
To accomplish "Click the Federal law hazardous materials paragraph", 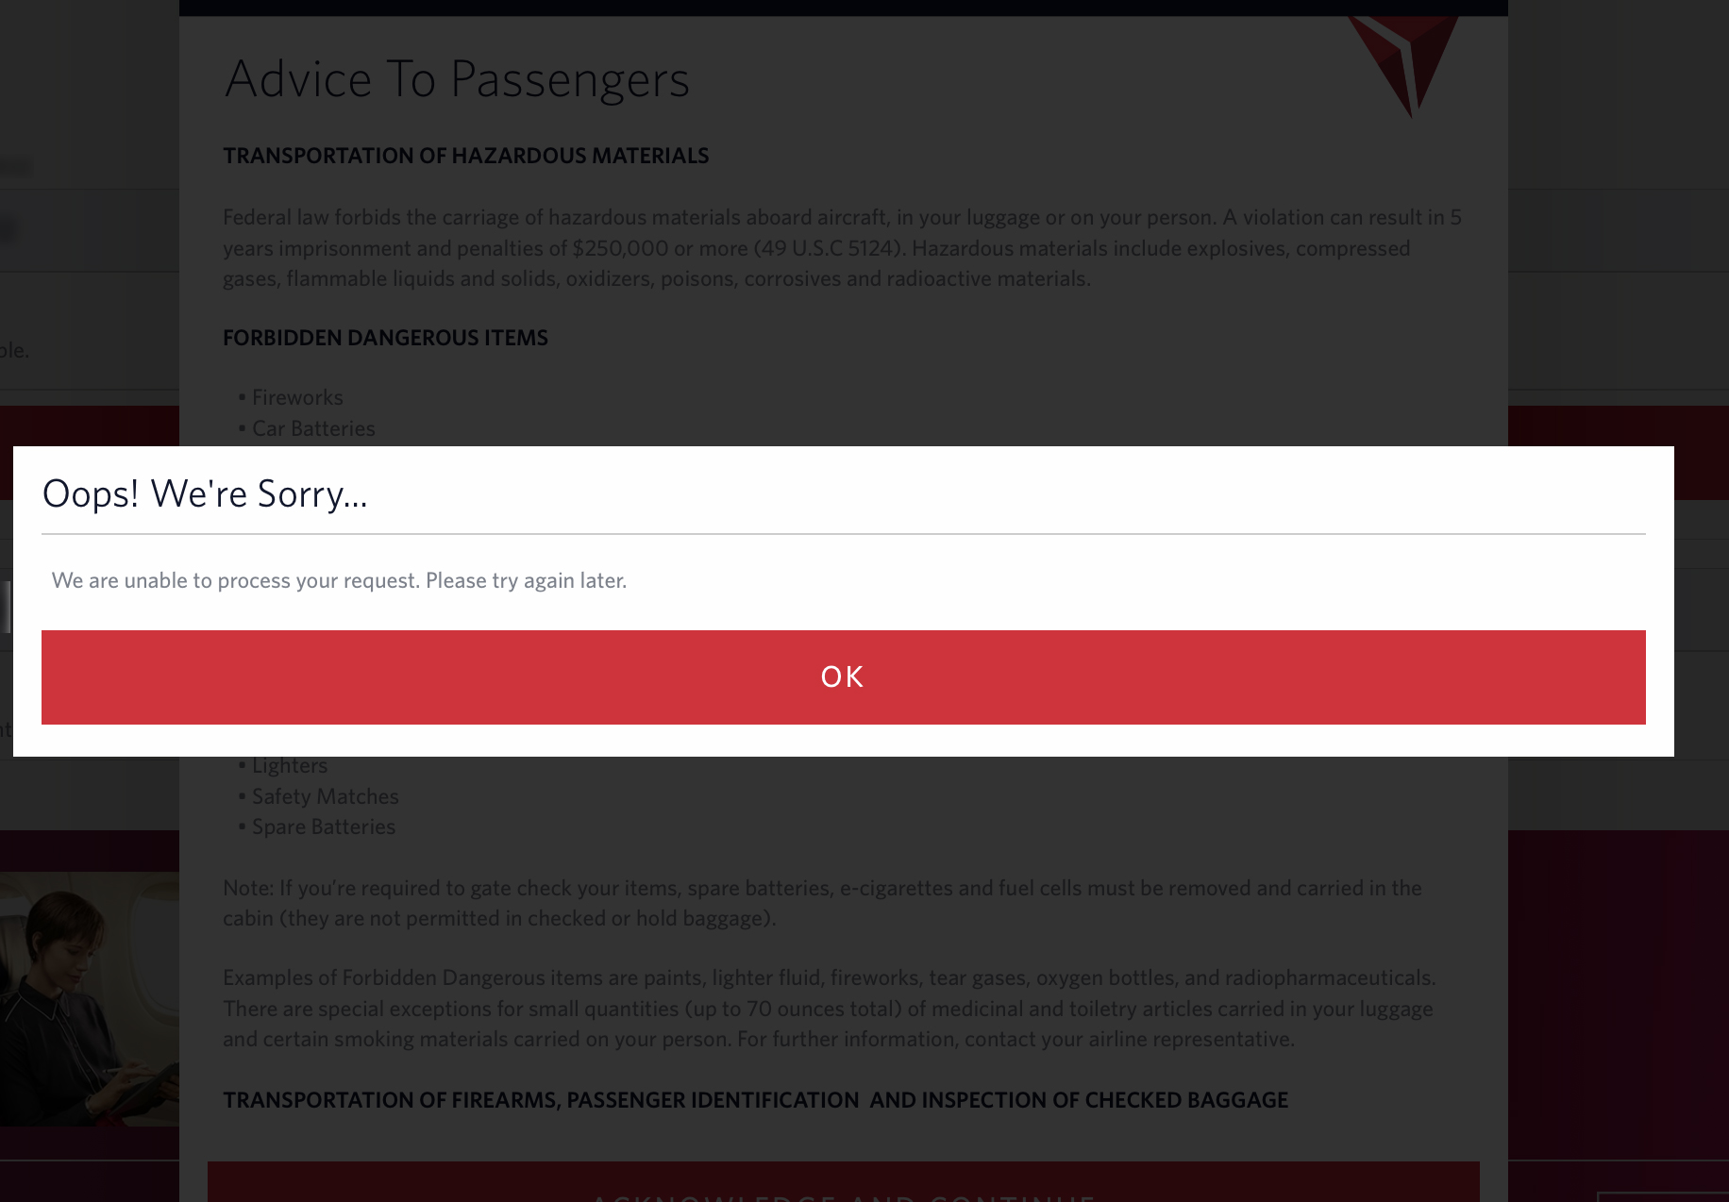I will click(x=842, y=248).
